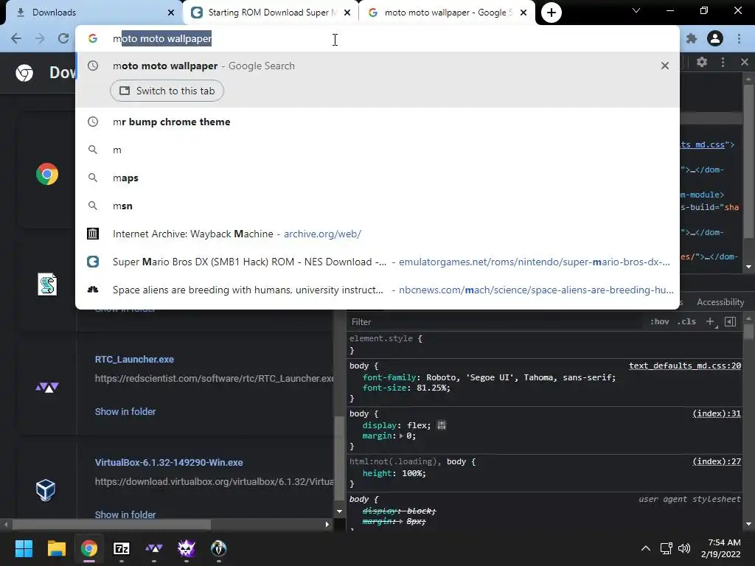Click the Chrome file icon in downloads list
The height and width of the screenshot is (566, 755).
(47, 174)
